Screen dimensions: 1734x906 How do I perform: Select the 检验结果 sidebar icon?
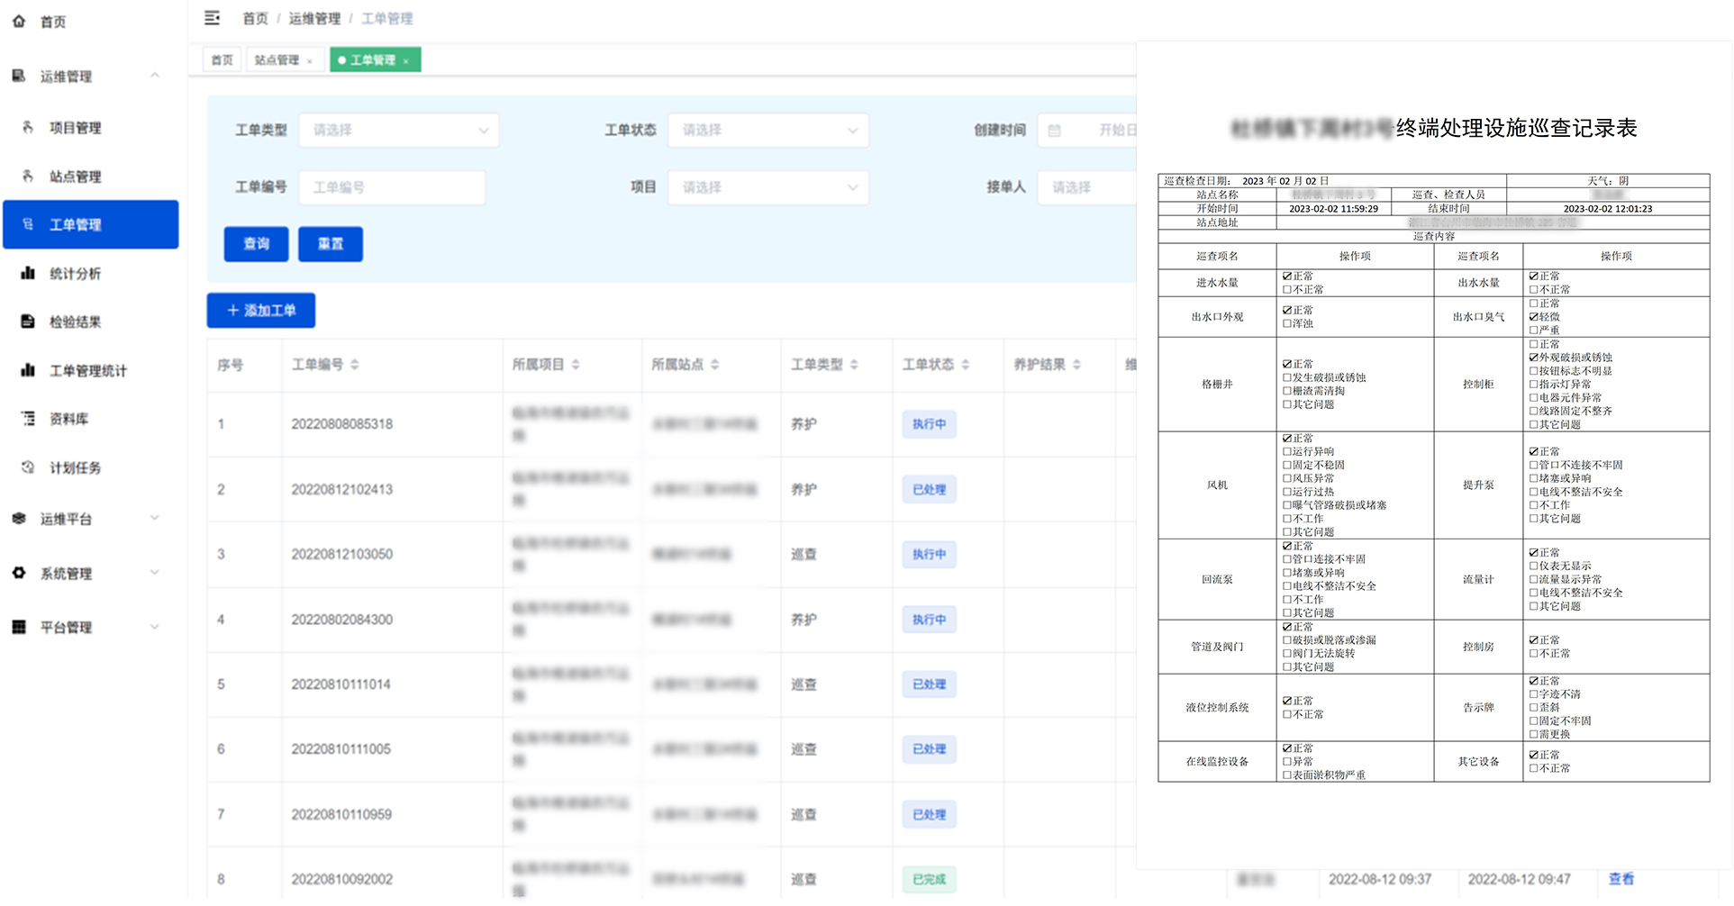tap(27, 322)
